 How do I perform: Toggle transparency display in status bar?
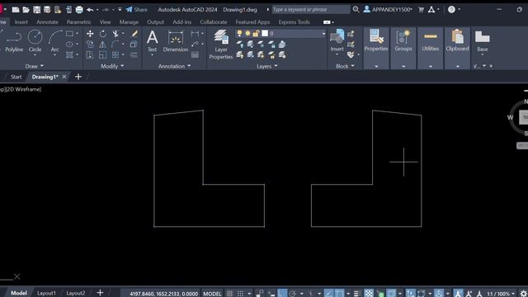pyautogui.click(x=369, y=294)
